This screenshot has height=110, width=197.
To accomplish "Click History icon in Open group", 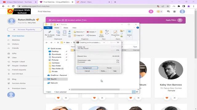I will point(122,36).
